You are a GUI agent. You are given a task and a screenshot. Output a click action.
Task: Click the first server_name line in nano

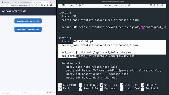point(100,20)
